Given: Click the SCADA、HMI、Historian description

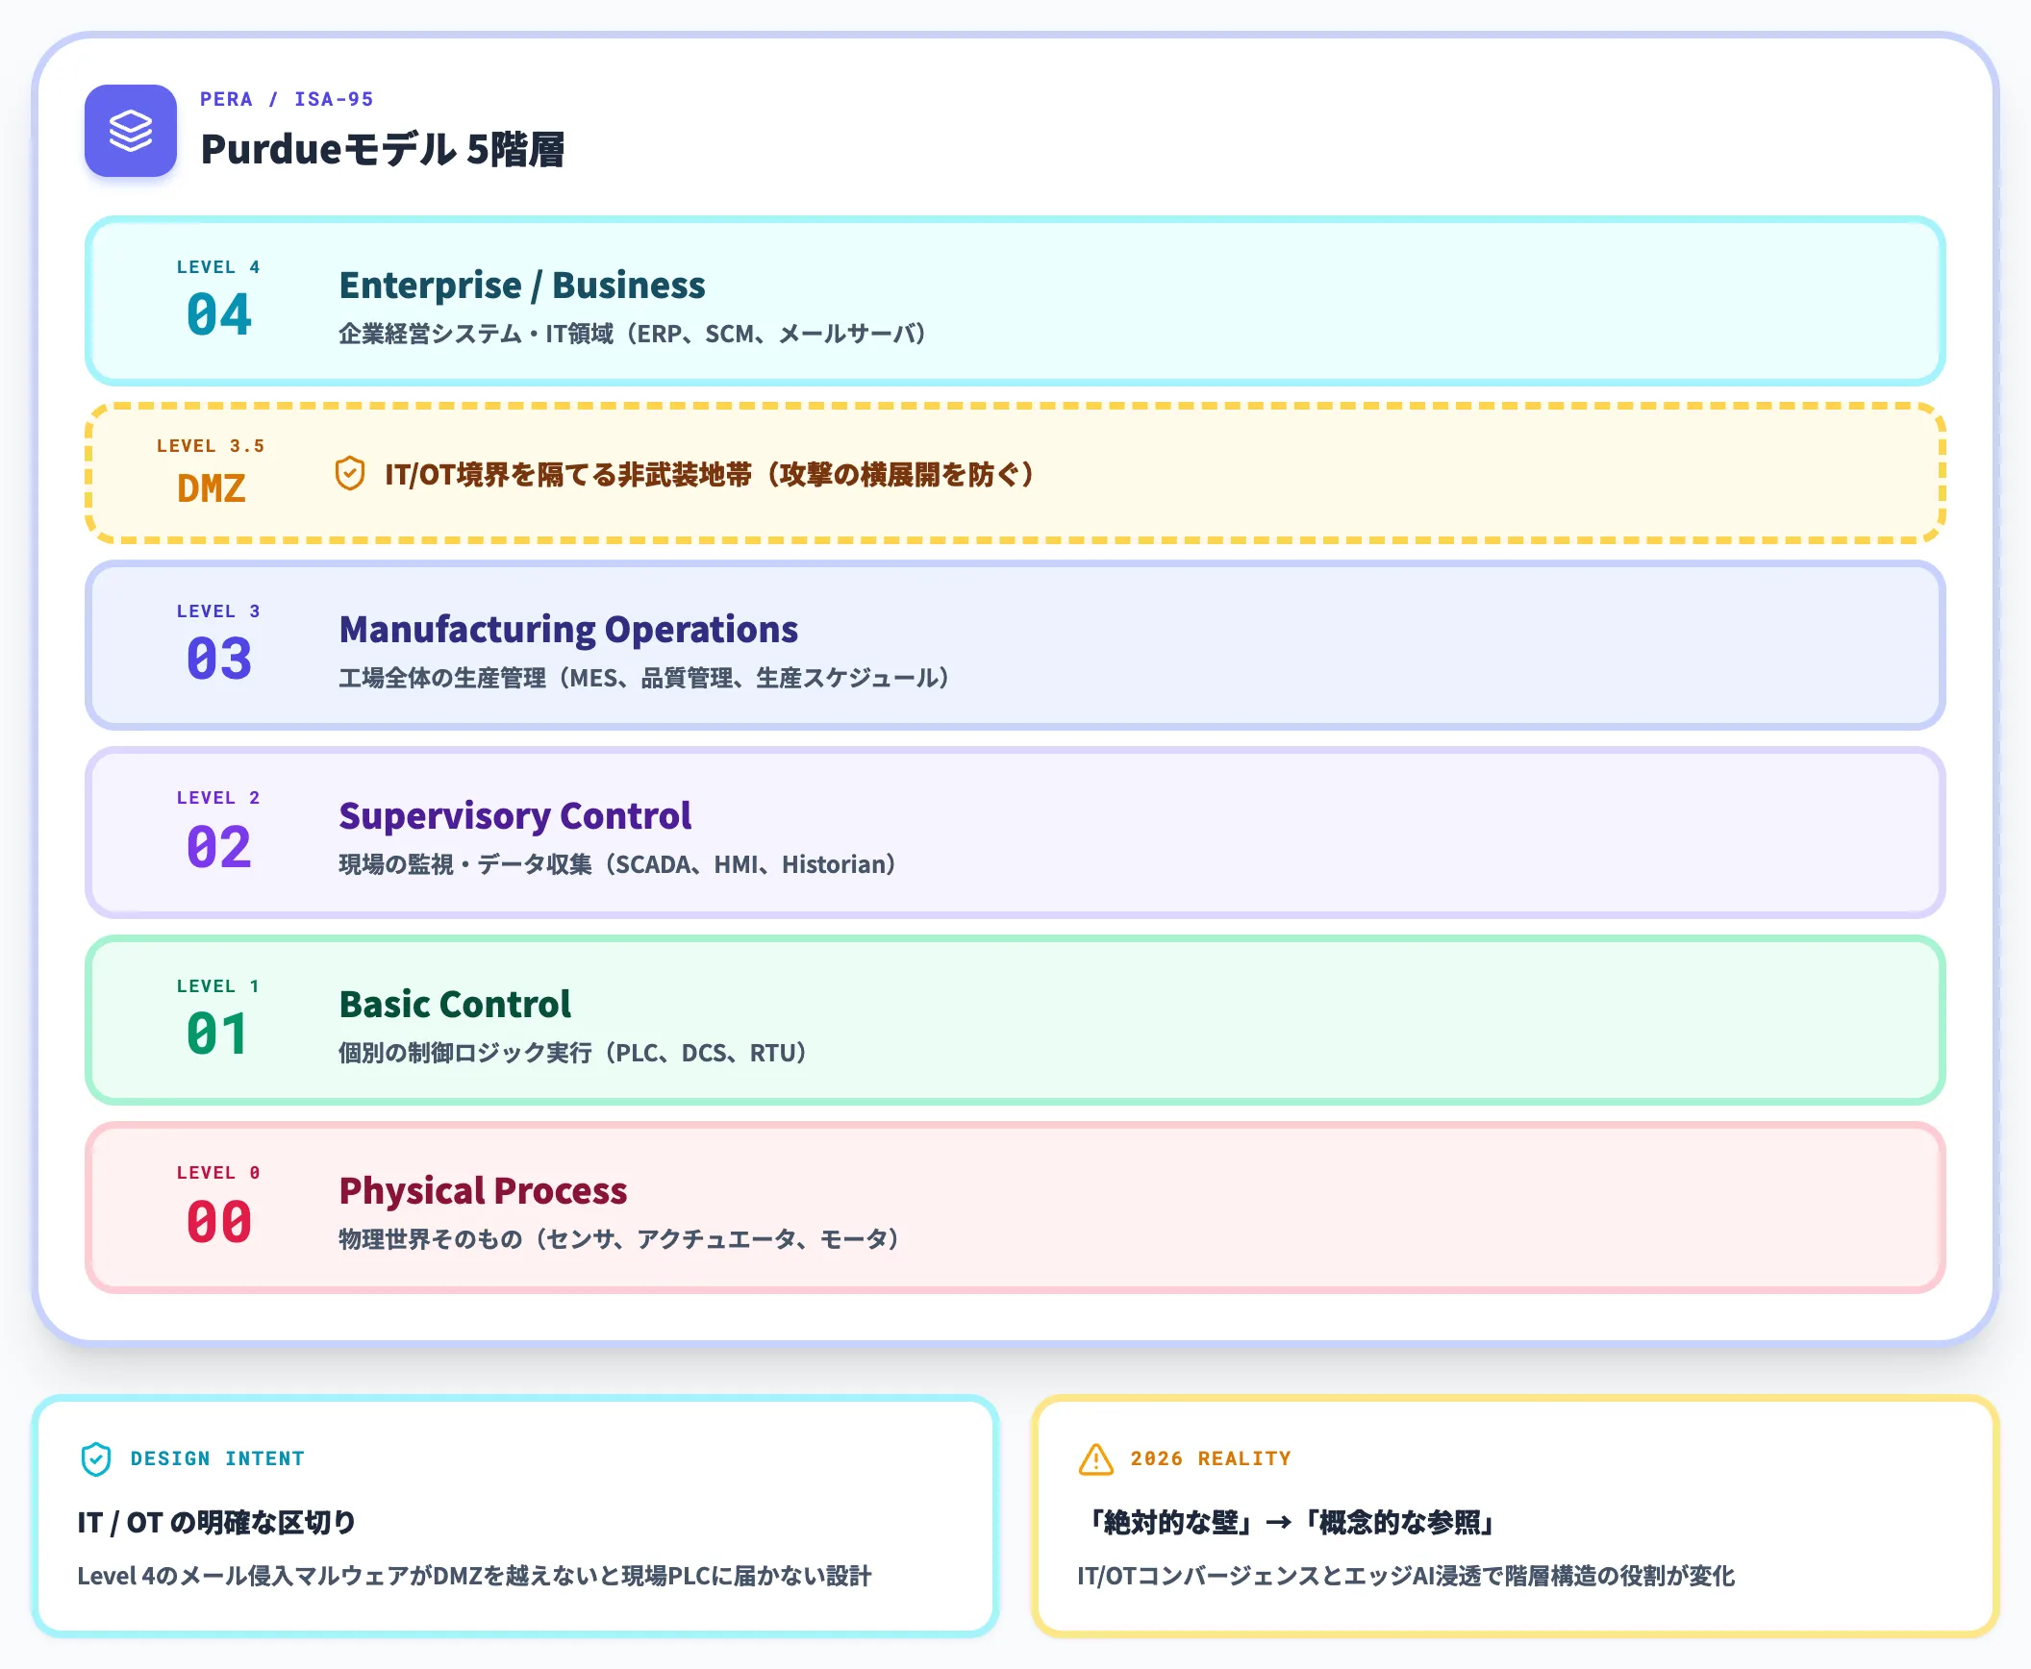Looking at the screenshot, I should coord(617,864).
